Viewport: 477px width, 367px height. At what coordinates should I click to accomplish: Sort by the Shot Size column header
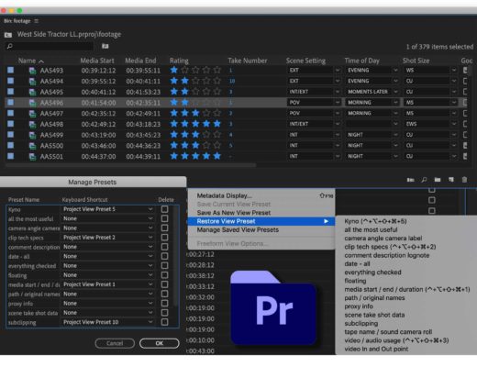click(x=416, y=61)
